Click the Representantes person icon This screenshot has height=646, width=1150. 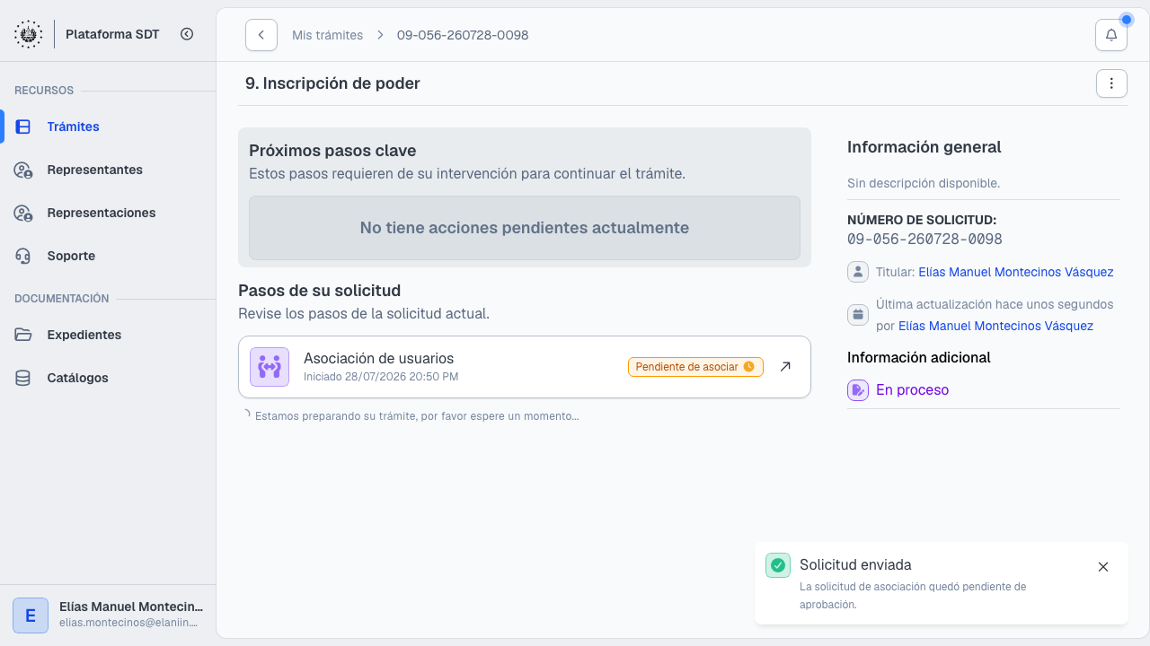[23, 170]
